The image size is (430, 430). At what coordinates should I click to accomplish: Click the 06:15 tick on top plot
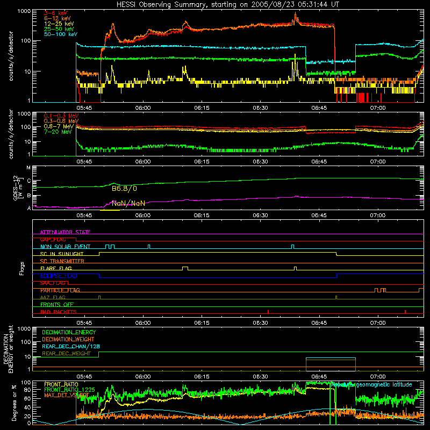tap(202, 108)
